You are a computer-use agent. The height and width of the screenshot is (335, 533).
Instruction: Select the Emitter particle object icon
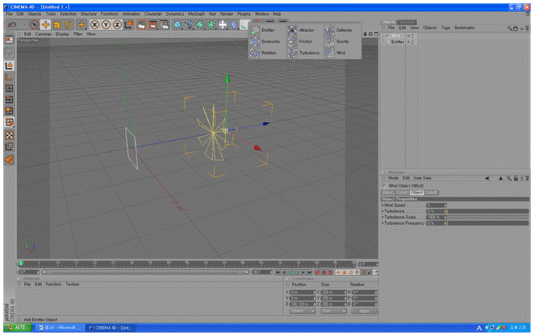(x=256, y=31)
